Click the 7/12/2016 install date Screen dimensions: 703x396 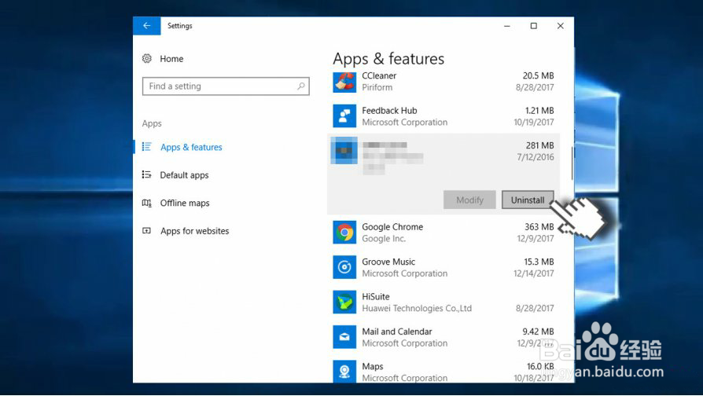[x=536, y=157]
